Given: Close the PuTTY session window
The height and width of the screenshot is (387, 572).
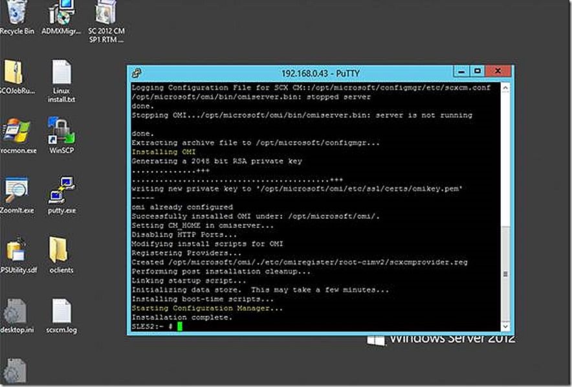Looking at the screenshot, I should pyautogui.click(x=498, y=71).
